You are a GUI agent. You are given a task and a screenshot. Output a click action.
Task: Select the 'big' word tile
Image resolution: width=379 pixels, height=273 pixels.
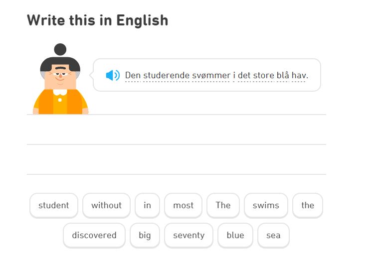pyautogui.click(x=145, y=235)
